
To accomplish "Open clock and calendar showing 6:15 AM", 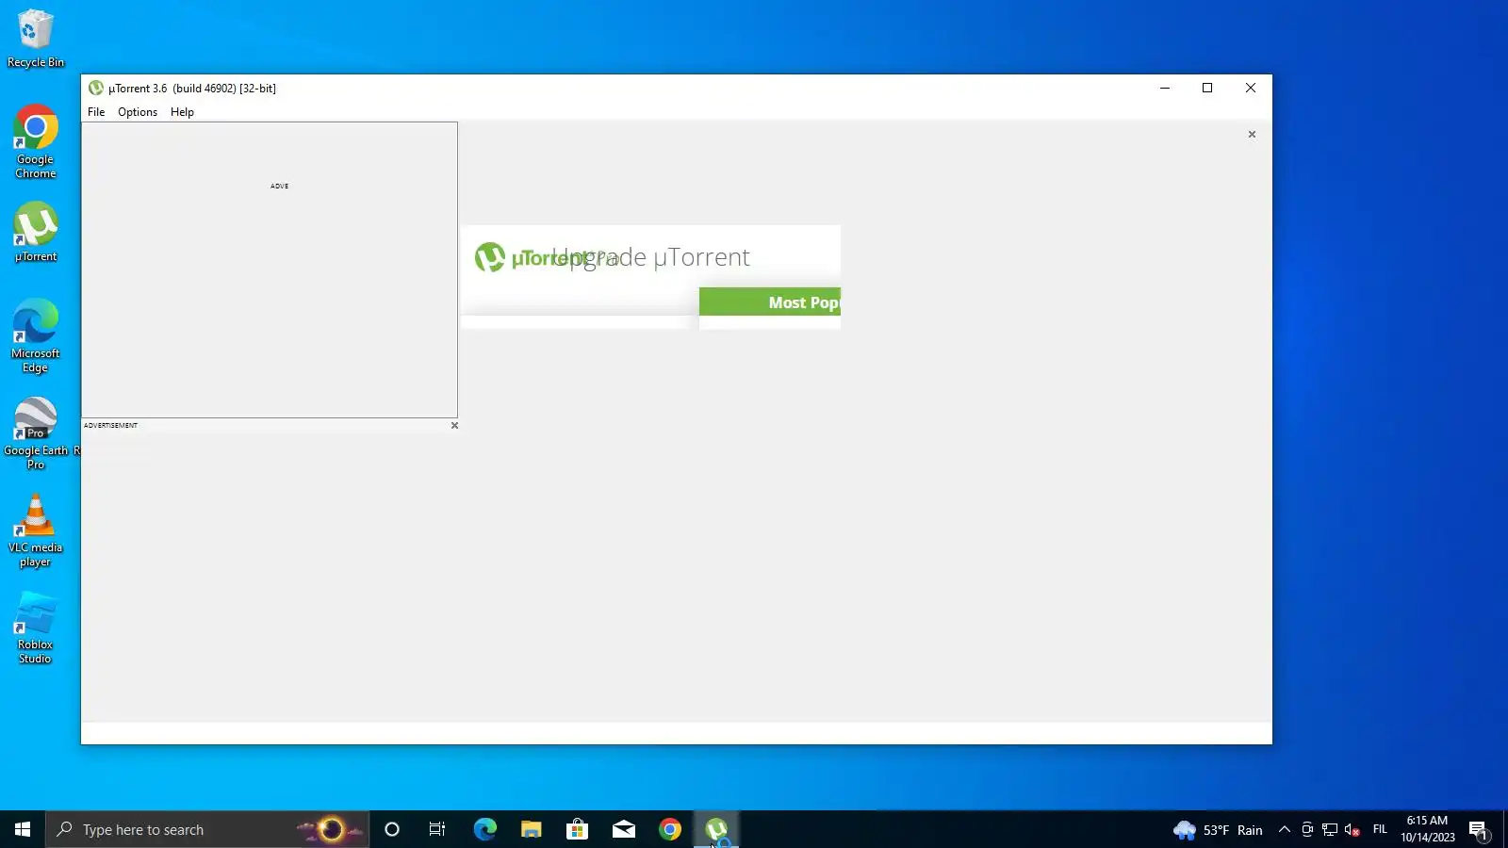I will 1427,829.
